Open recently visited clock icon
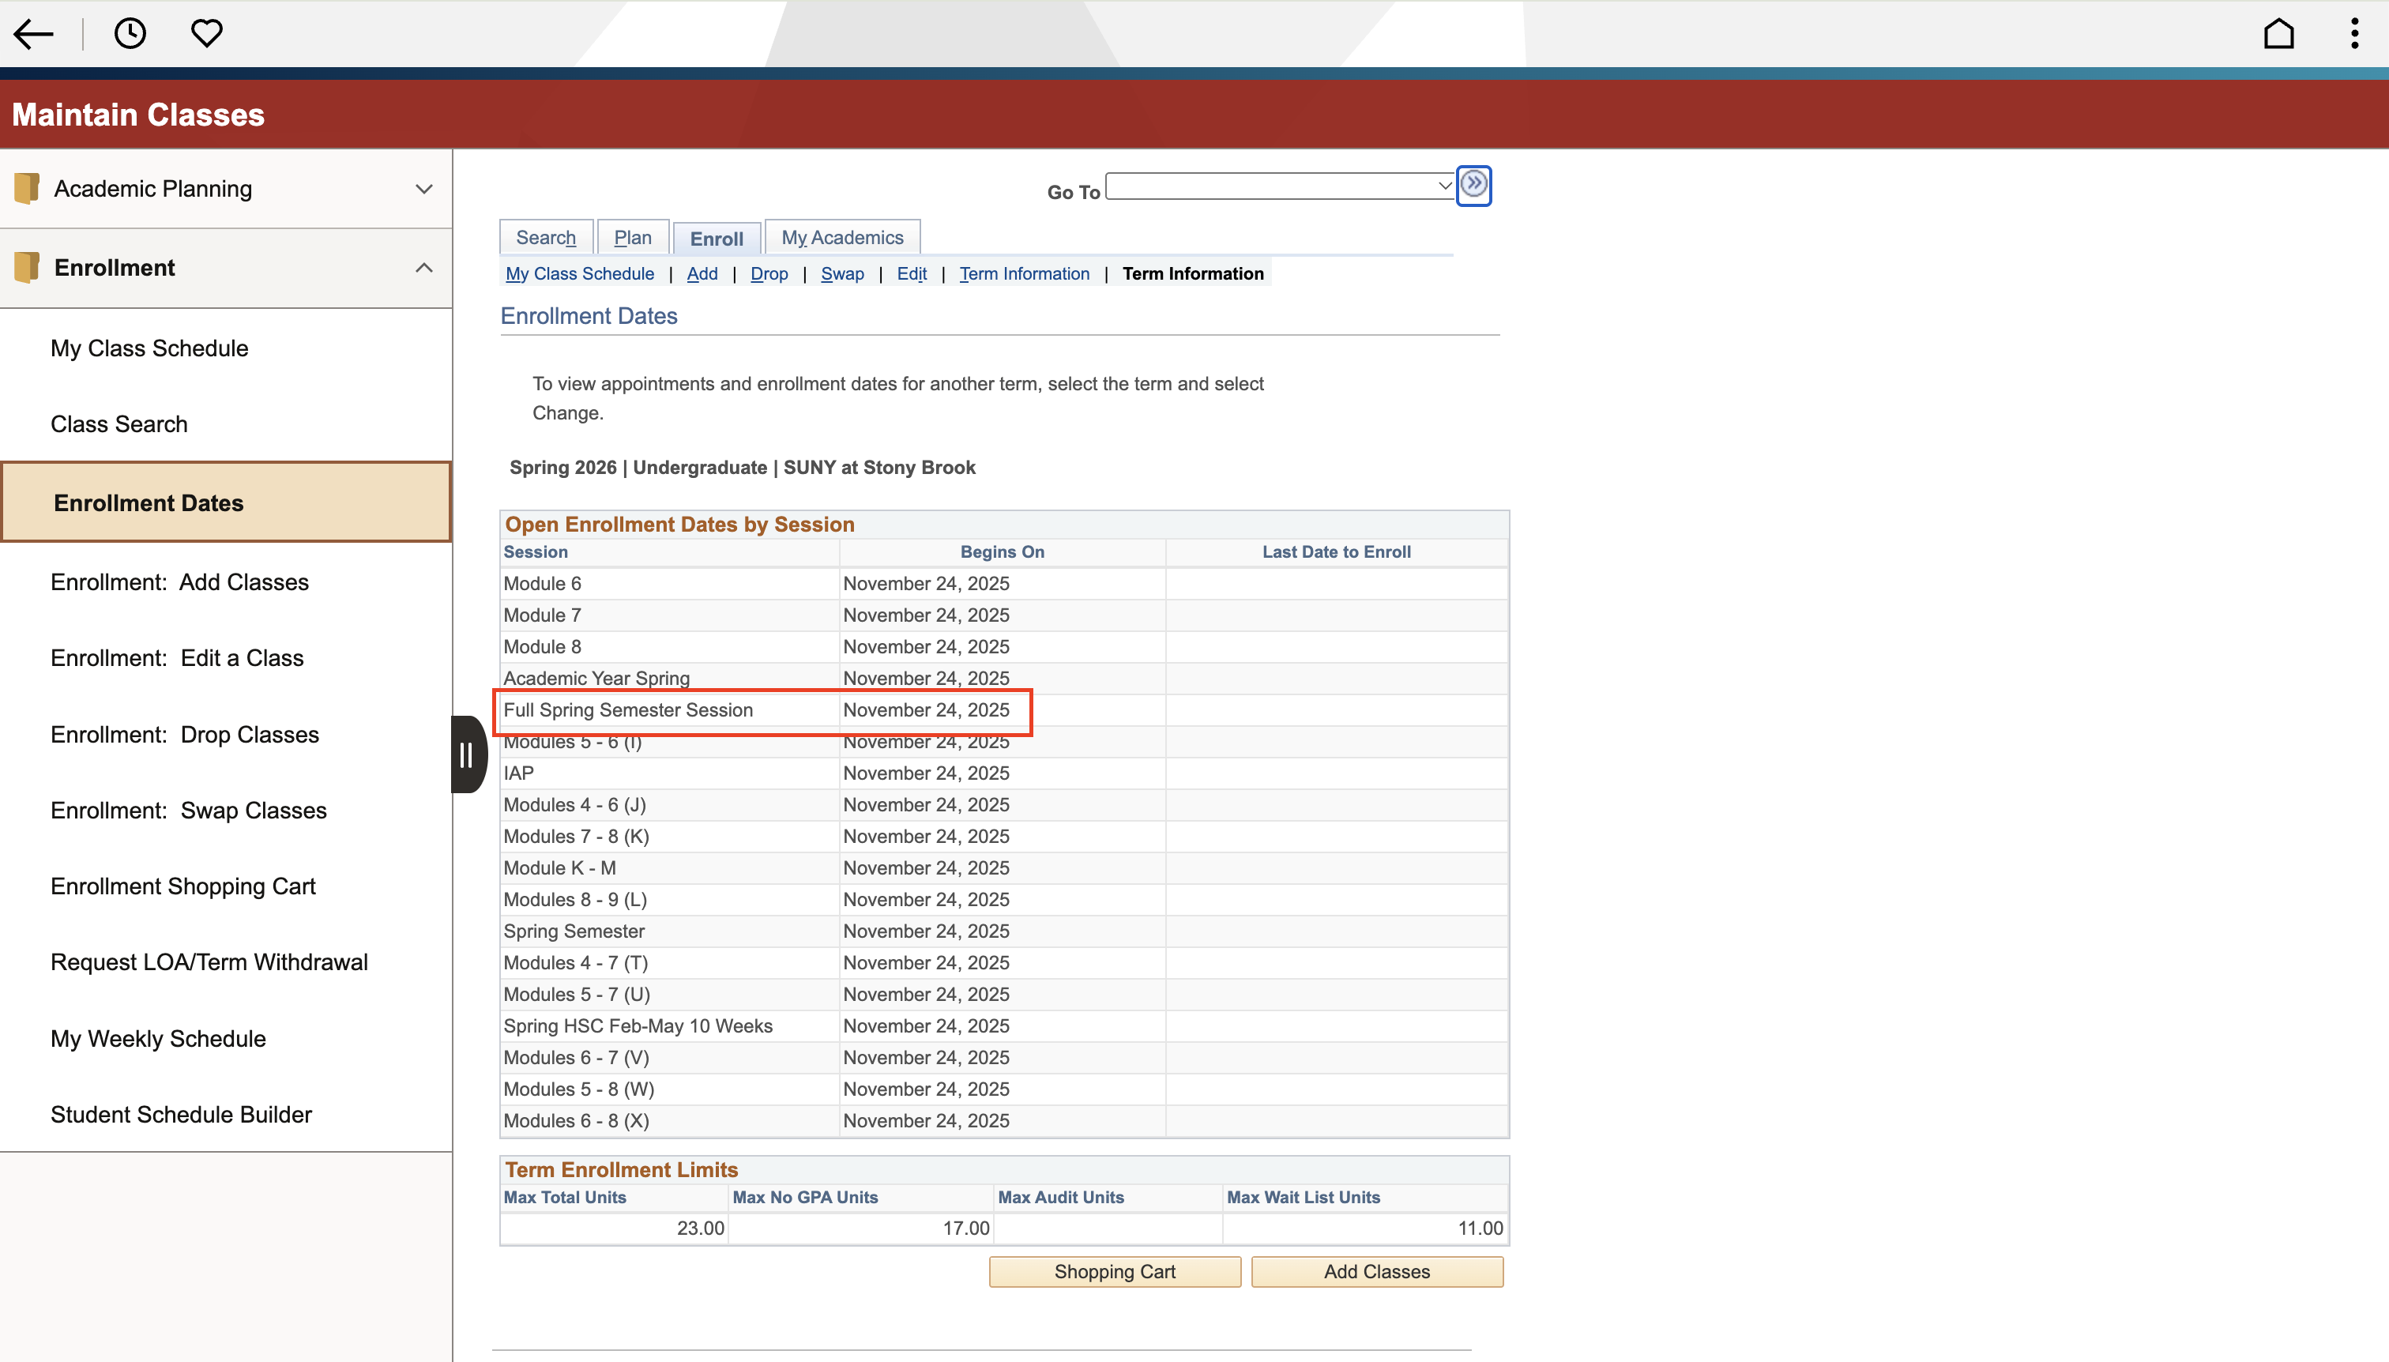Screen dimensions: 2389x1362 pos(130,34)
